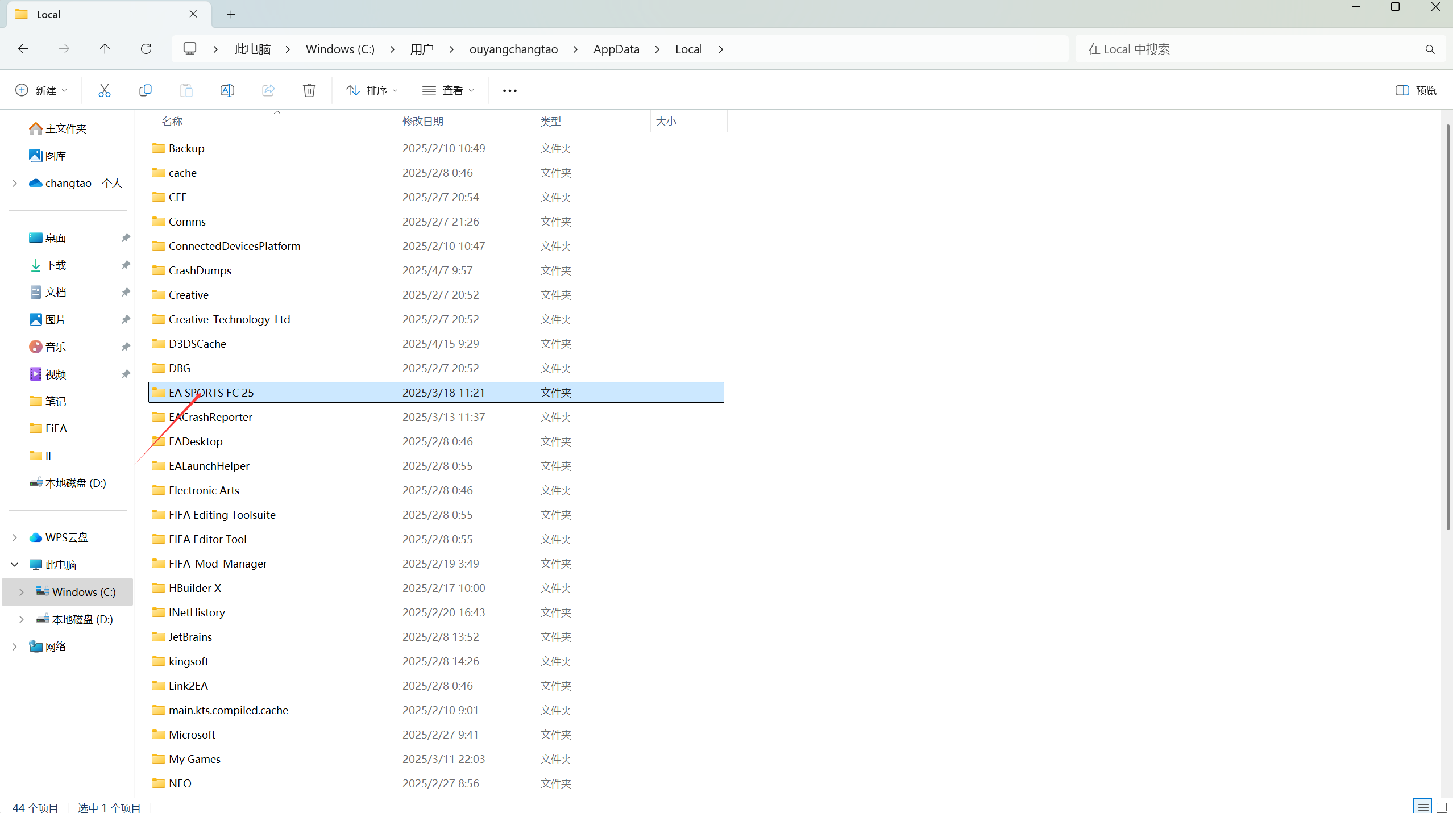Click the Rename icon in toolbar
The image size is (1453, 813).
point(227,90)
